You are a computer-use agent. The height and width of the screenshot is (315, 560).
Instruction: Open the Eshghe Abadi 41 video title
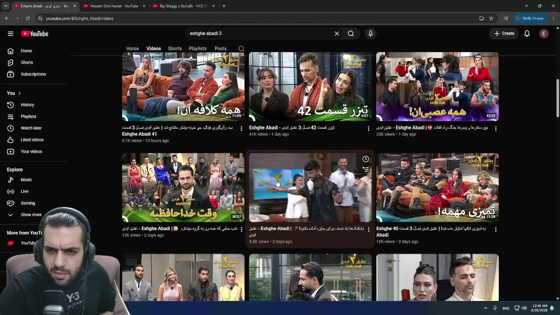click(178, 131)
